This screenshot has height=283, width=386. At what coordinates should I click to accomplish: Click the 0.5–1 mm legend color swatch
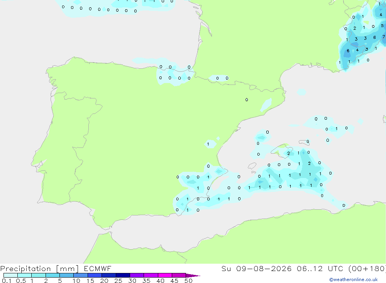(24, 275)
